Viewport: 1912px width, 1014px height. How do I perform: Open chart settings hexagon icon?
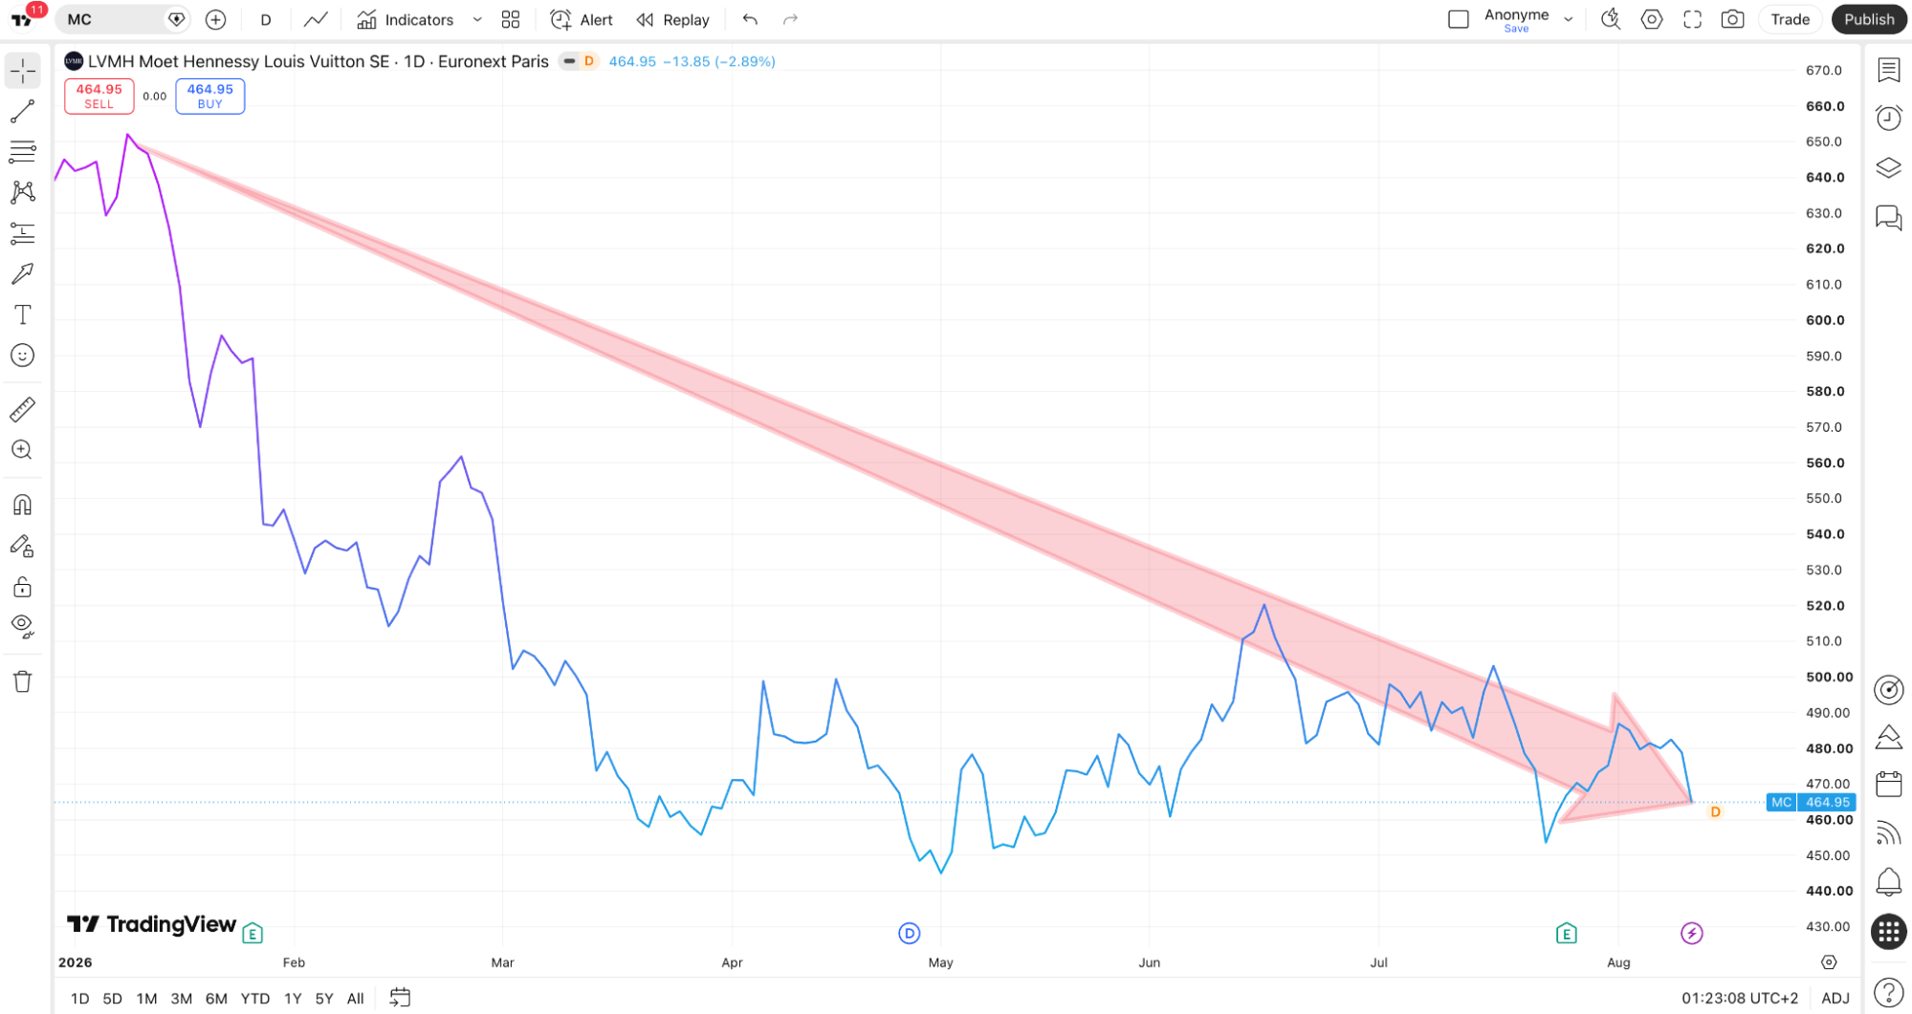1652,19
